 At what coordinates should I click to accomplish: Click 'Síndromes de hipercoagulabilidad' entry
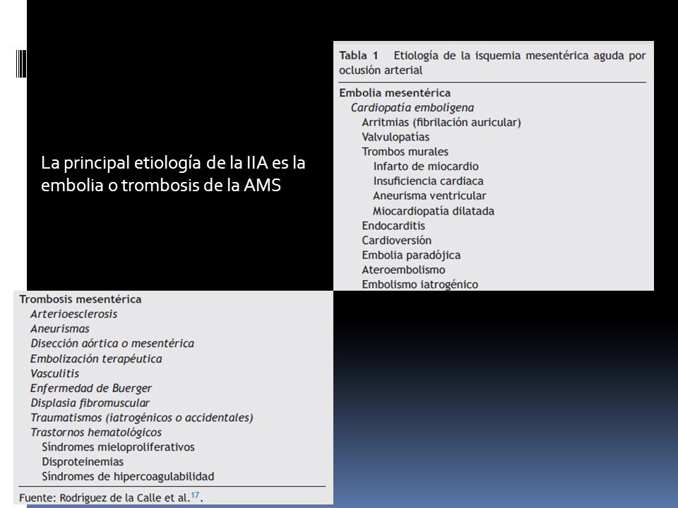pyautogui.click(x=128, y=476)
